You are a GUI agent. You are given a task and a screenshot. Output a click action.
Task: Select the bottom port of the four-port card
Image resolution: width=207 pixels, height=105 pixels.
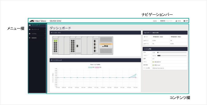point(95,51)
